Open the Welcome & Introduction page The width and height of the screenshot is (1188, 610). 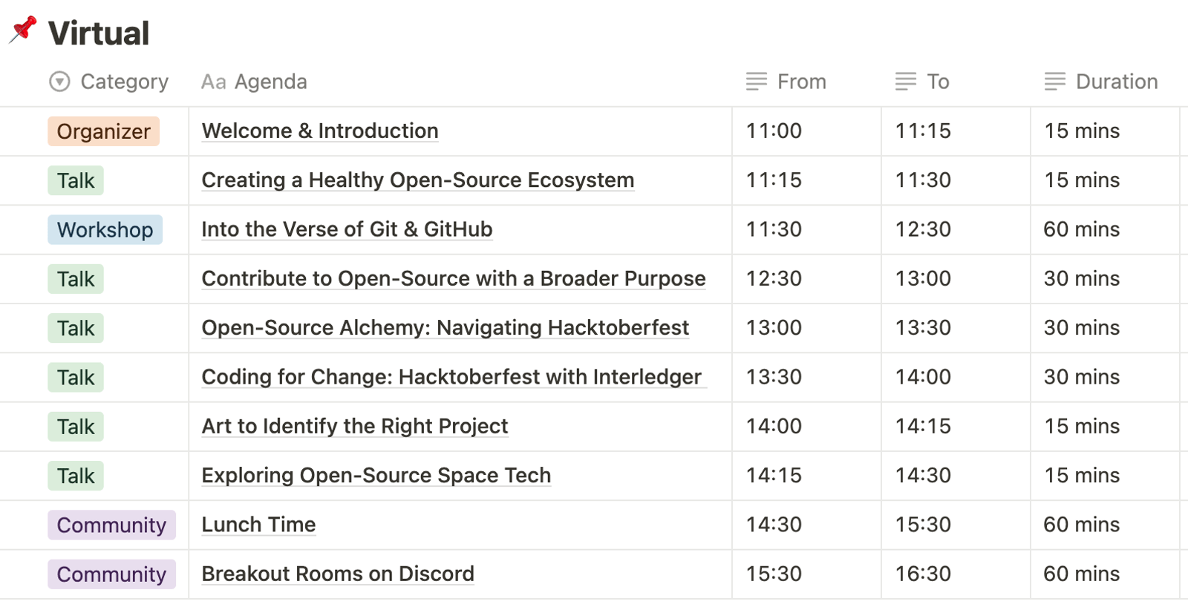[x=320, y=131]
